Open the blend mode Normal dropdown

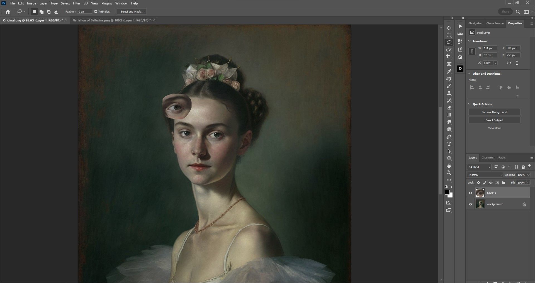(485, 175)
